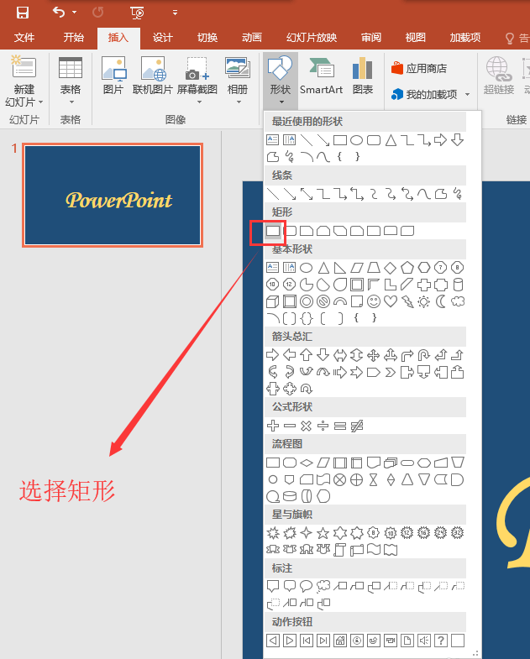Select the scribble shape under 线条
This screenshot has width=530, height=659.
pyautogui.click(x=458, y=194)
